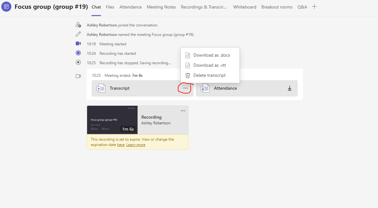Play the Recording thumbnail video
Viewport: 378px width, 208px height.
112,120
